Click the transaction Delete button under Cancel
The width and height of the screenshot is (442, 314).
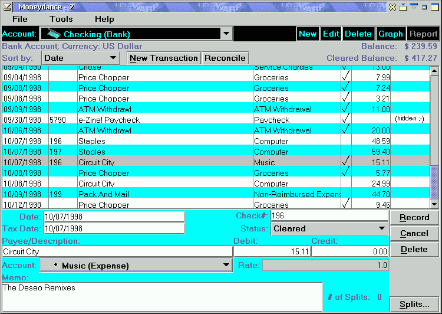(414, 249)
